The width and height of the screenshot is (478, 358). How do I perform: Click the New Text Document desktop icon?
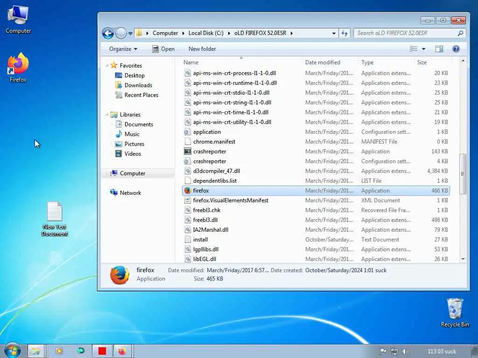click(55, 219)
